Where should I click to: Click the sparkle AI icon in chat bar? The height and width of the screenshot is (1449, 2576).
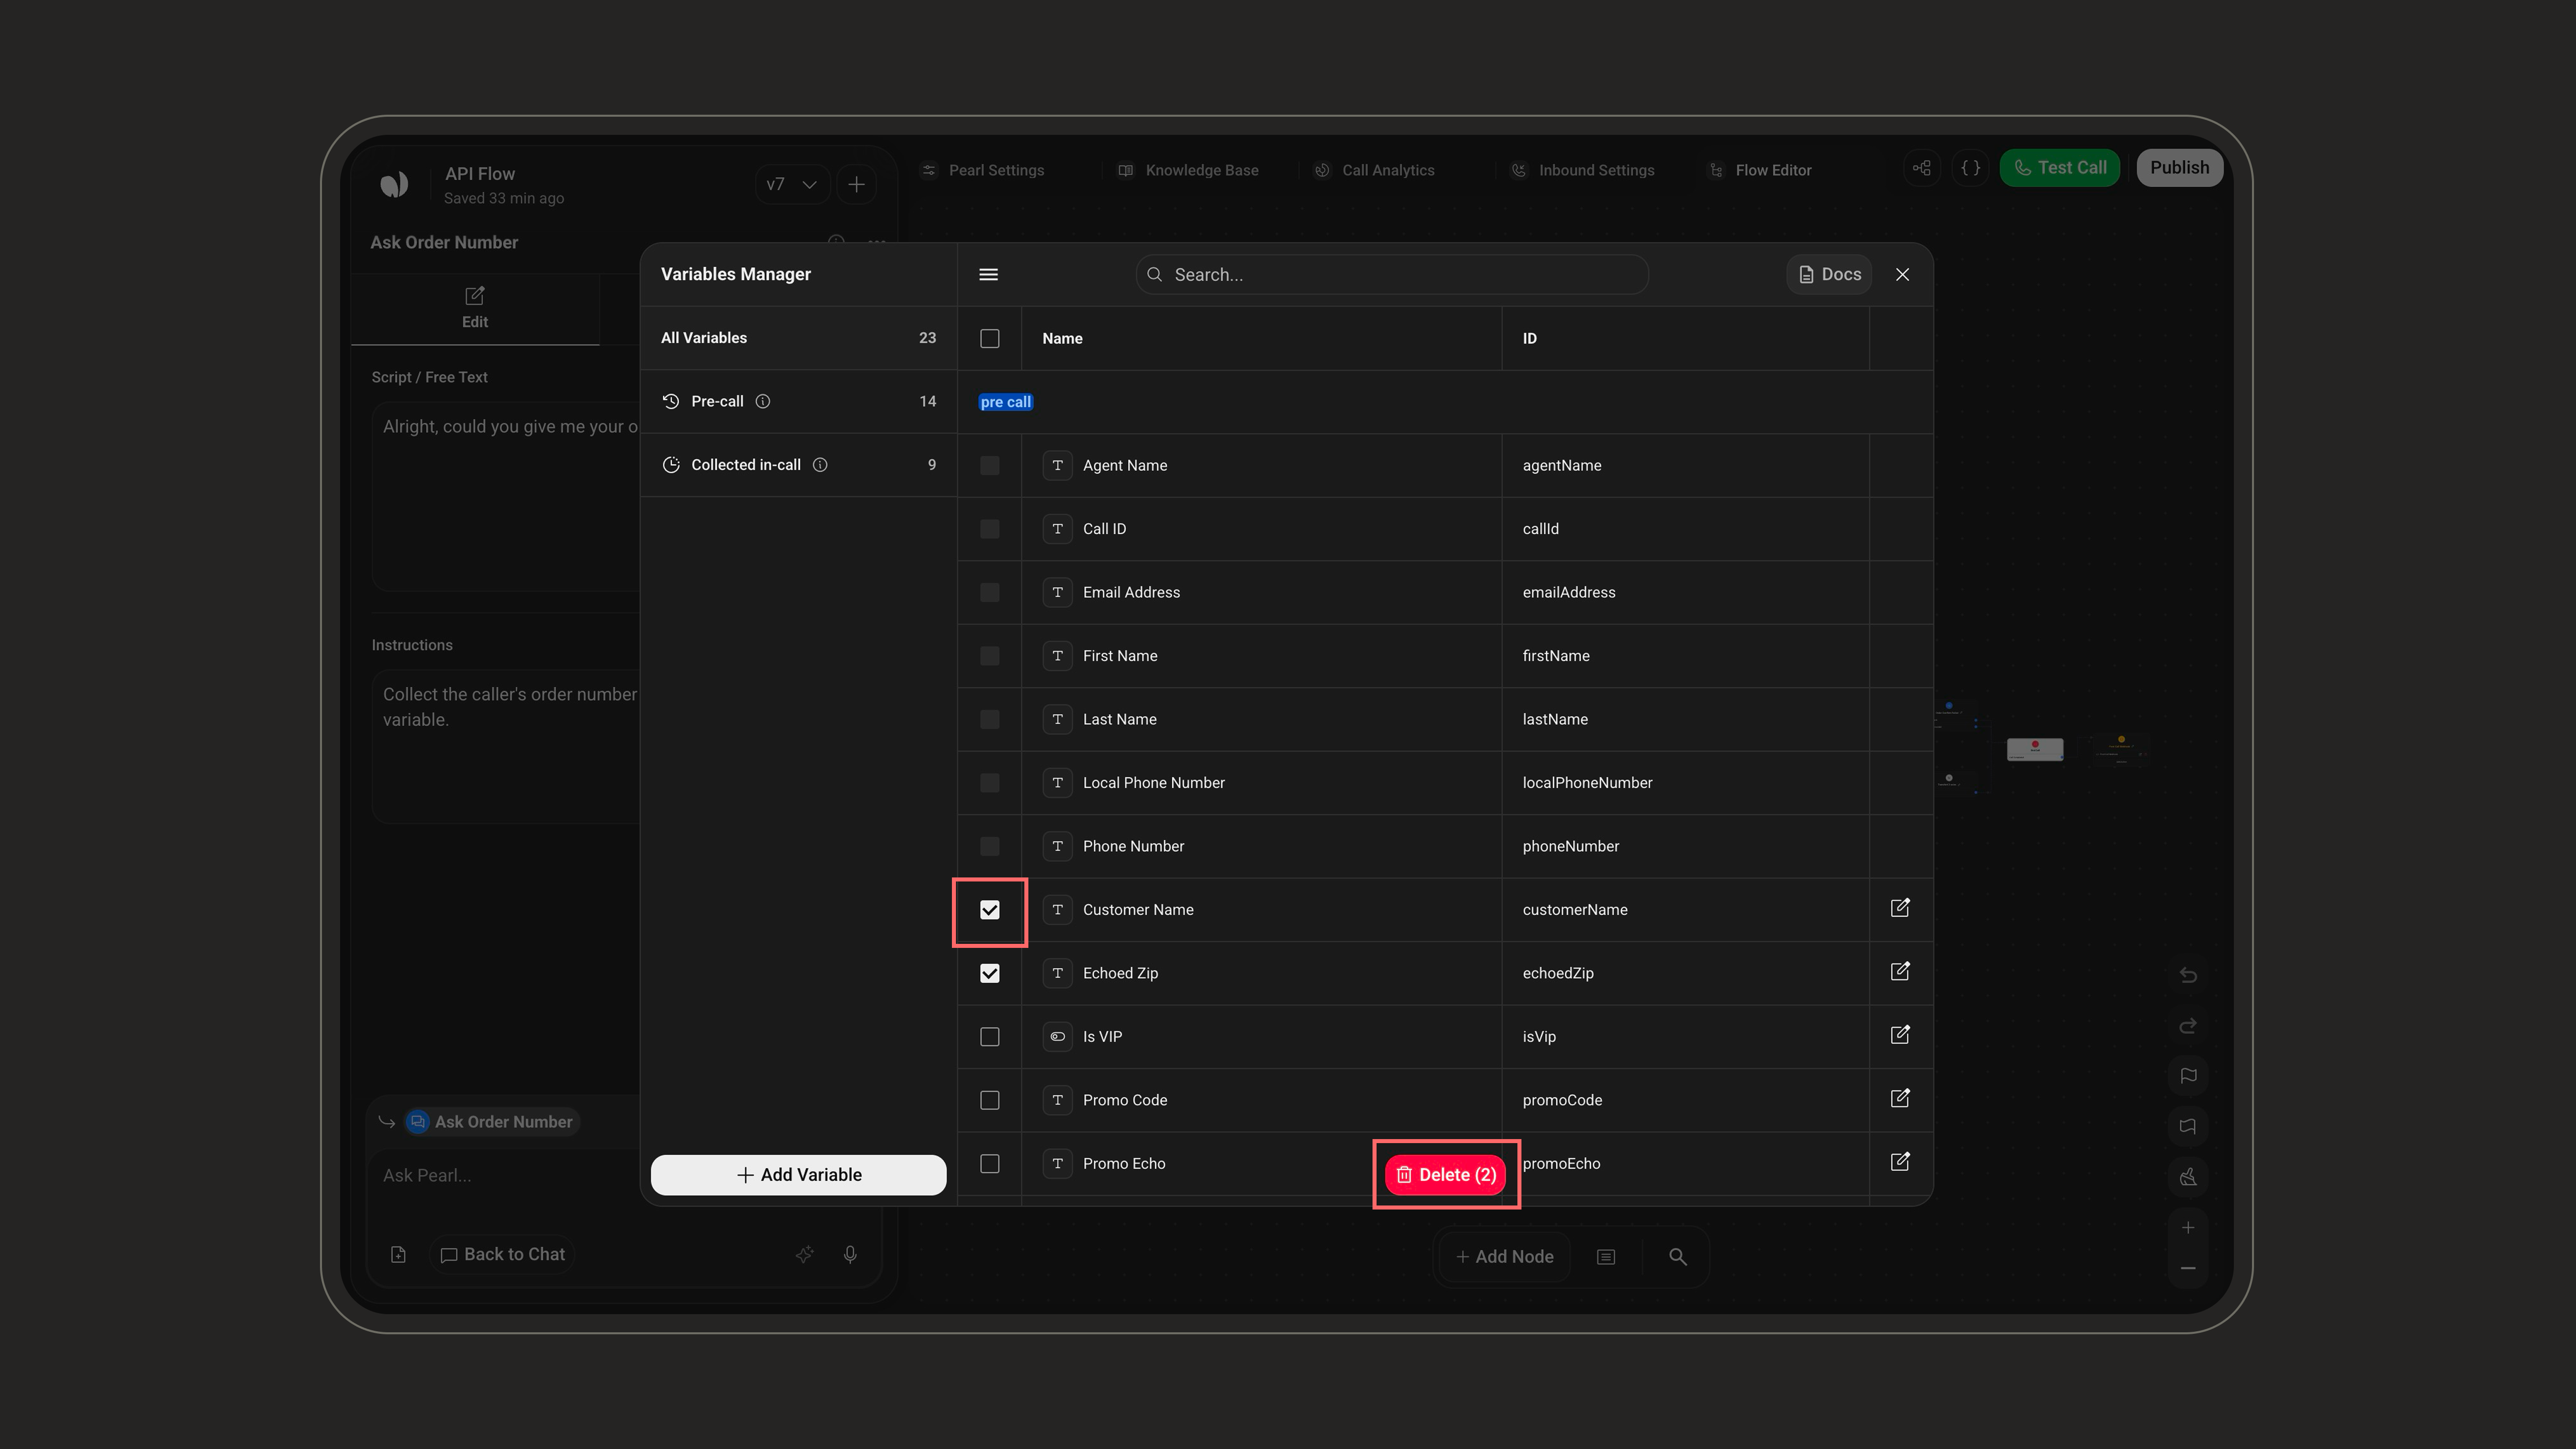click(x=805, y=1255)
